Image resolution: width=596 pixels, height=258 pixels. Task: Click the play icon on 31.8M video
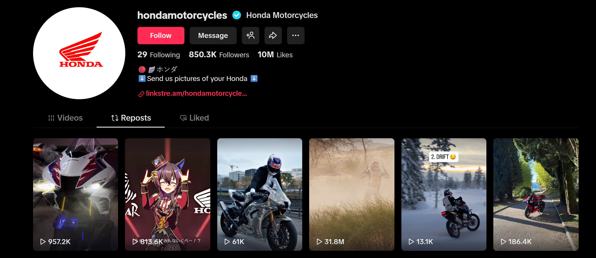pyautogui.click(x=319, y=242)
